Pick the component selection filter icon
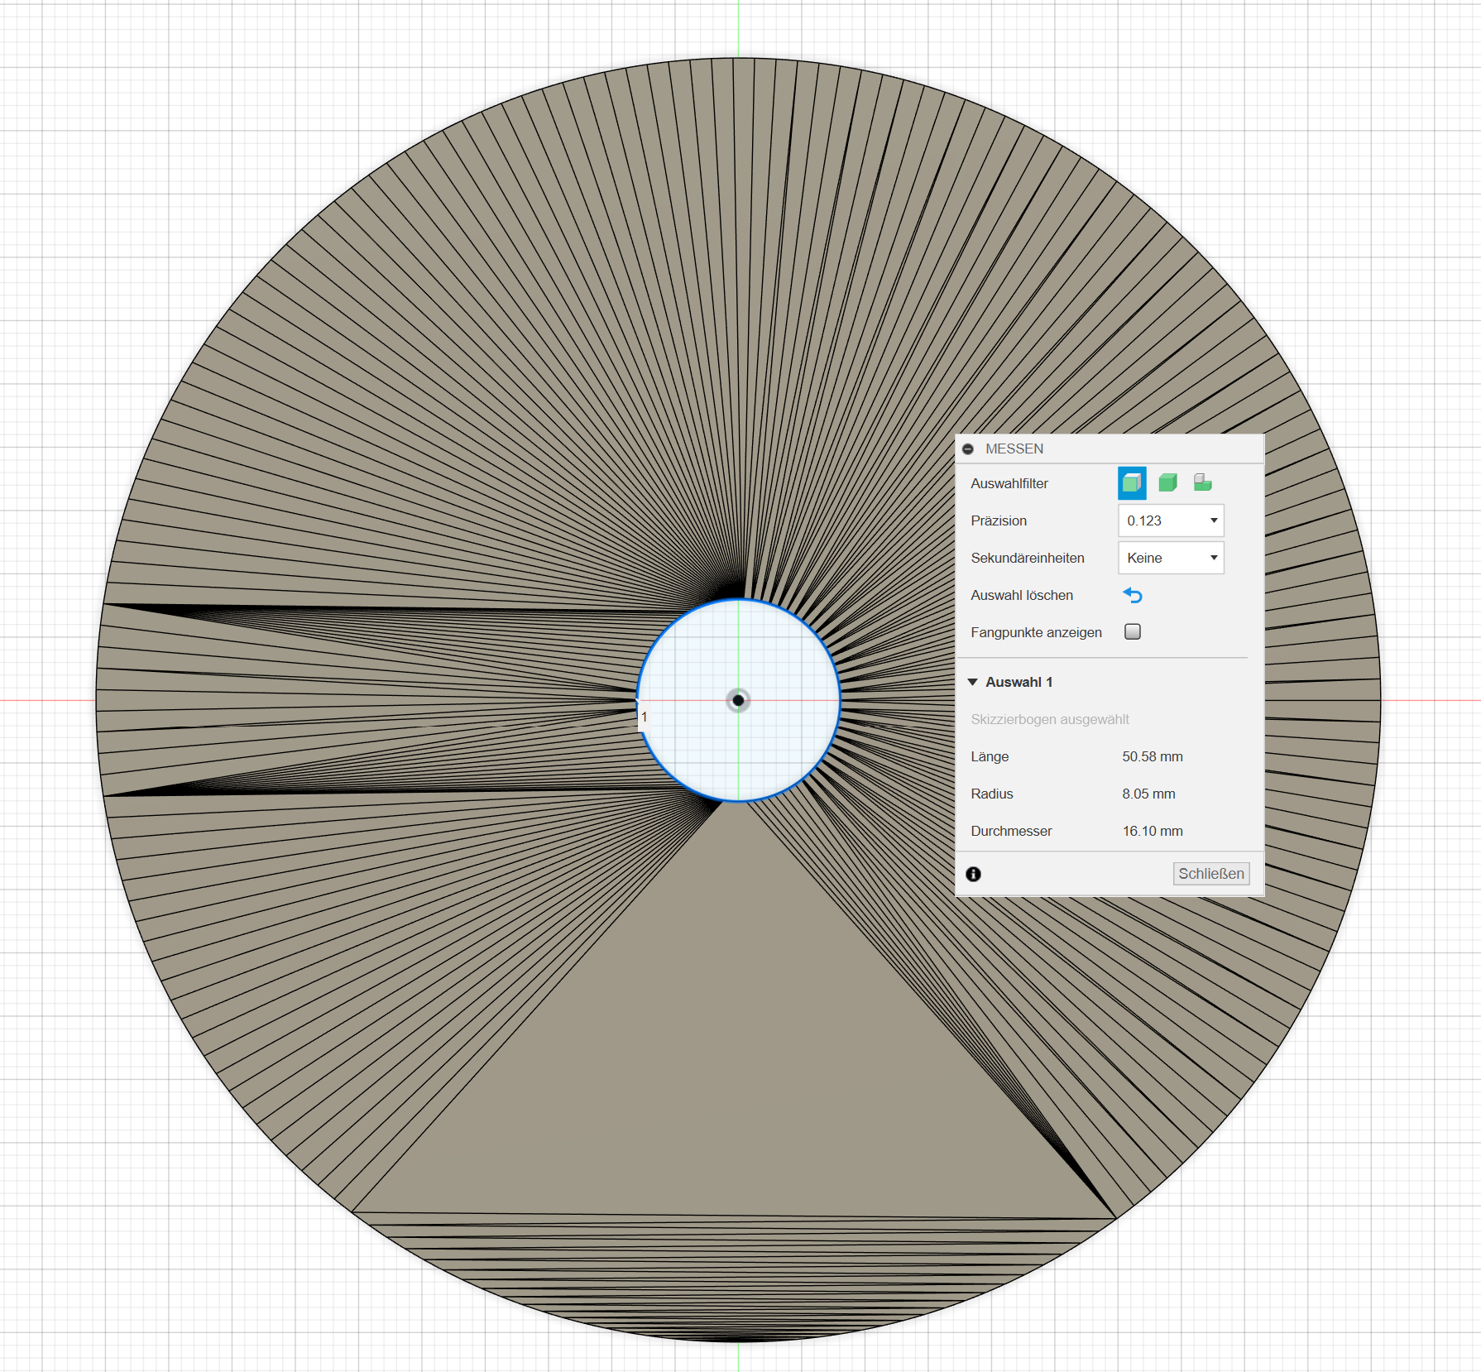The width and height of the screenshot is (1481, 1372). 1202,483
